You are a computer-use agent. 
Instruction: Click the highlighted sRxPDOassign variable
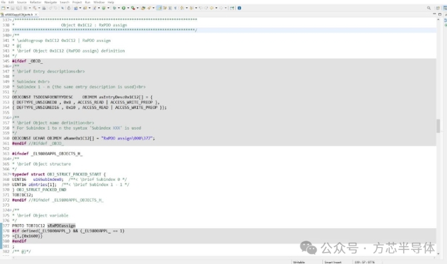pyautogui.click(x=61, y=225)
